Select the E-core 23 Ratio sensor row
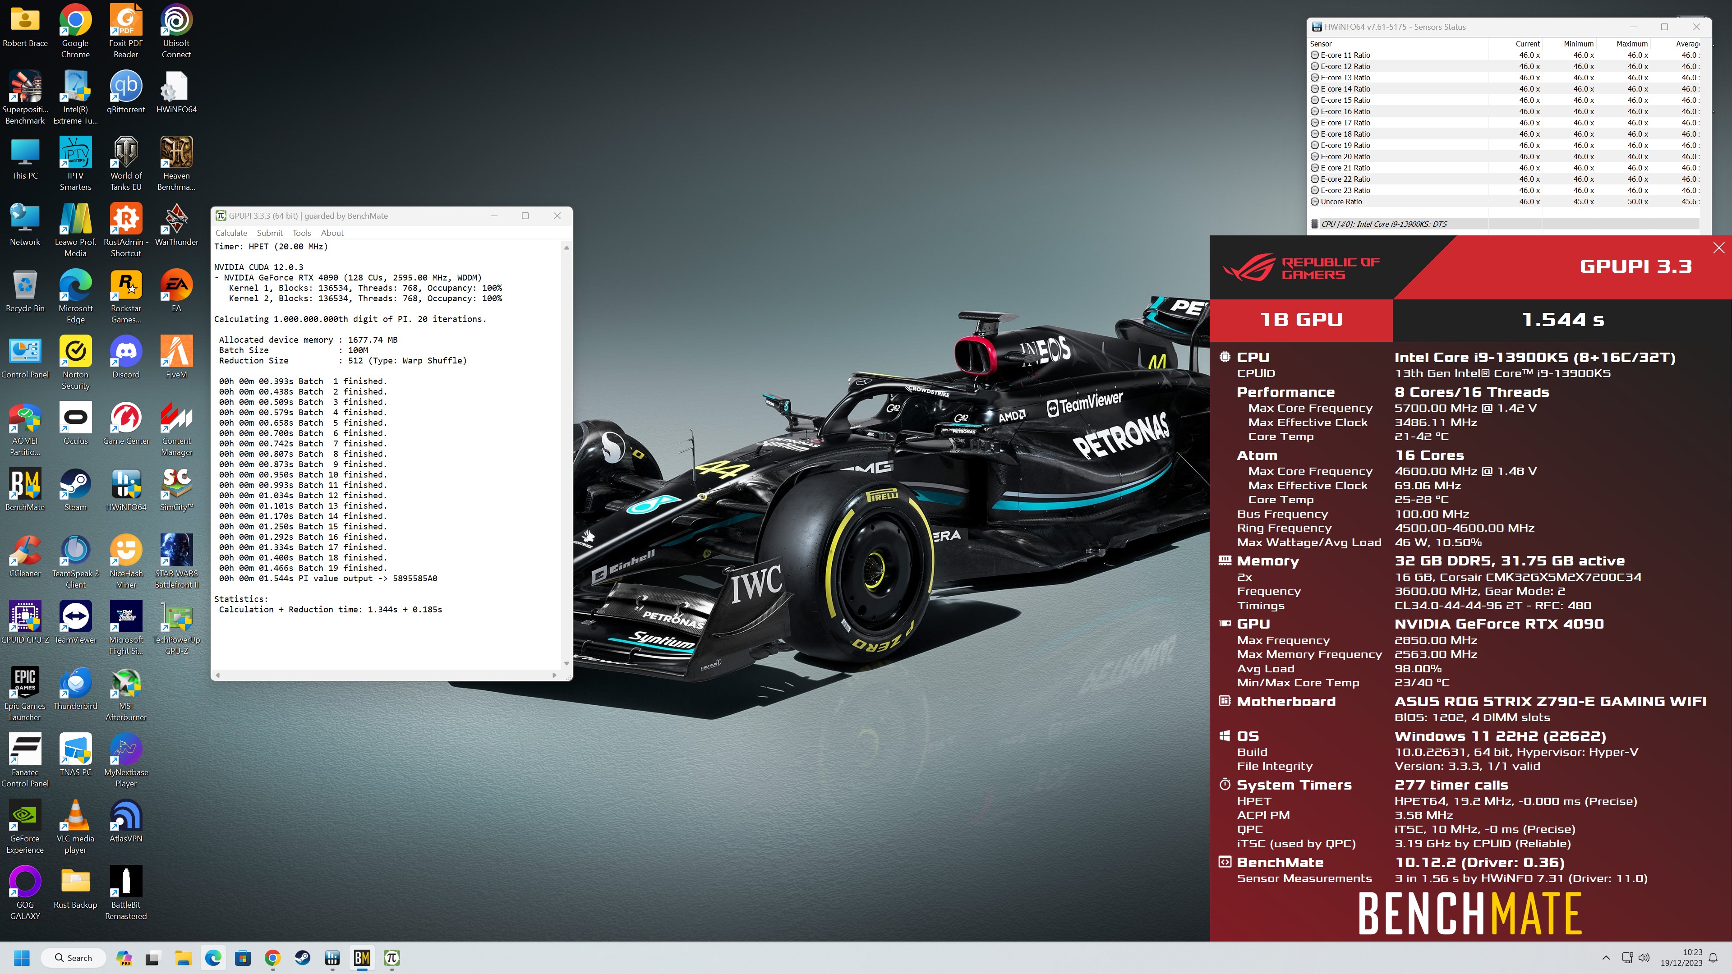Viewport: 1732px width, 974px height. pos(1504,190)
